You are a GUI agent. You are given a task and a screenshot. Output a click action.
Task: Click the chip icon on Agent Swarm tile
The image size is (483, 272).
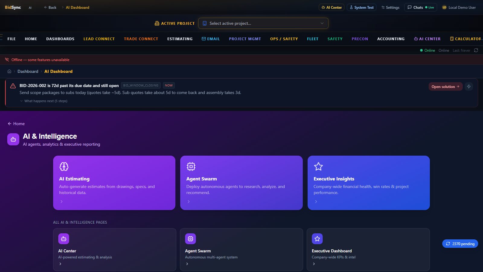pyautogui.click(x=190, y=239)
